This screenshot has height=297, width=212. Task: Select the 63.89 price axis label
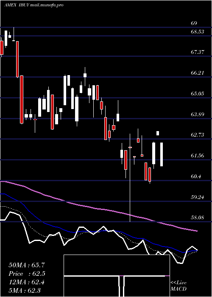click(198, 114)
